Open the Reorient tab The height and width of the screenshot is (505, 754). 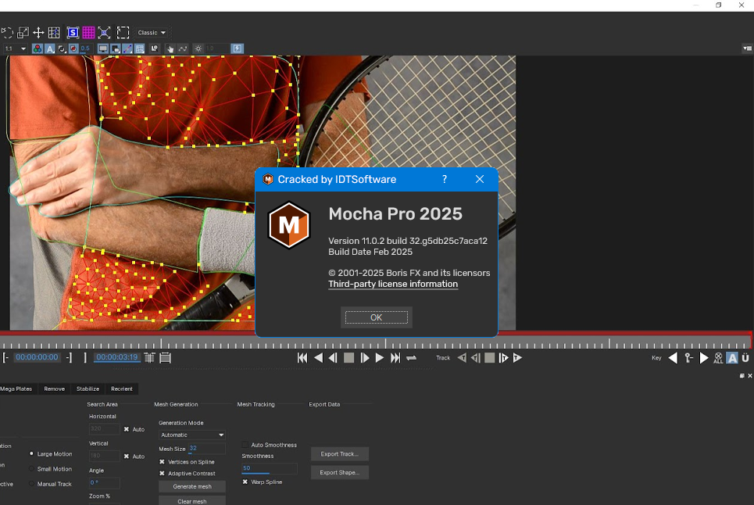tap(122, 389)
